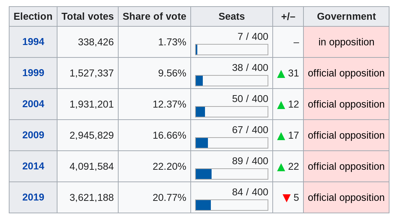Click the green increase arrow beside 12
Image resolution: width=399 pixels, height=221 pixels.
(x=281, y=105)
